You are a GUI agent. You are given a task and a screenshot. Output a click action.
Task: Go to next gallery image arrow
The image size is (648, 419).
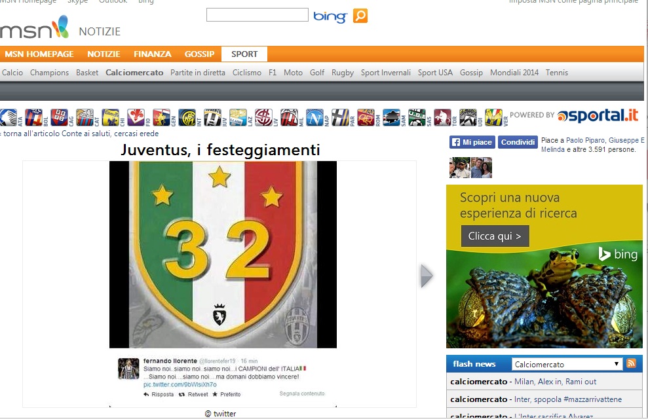tap(427, 276)
